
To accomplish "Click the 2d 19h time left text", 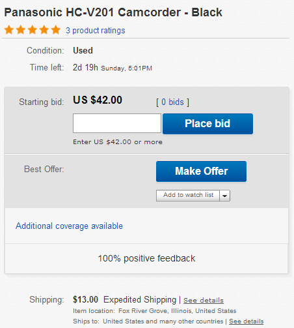I will click(x=85, y=67).
